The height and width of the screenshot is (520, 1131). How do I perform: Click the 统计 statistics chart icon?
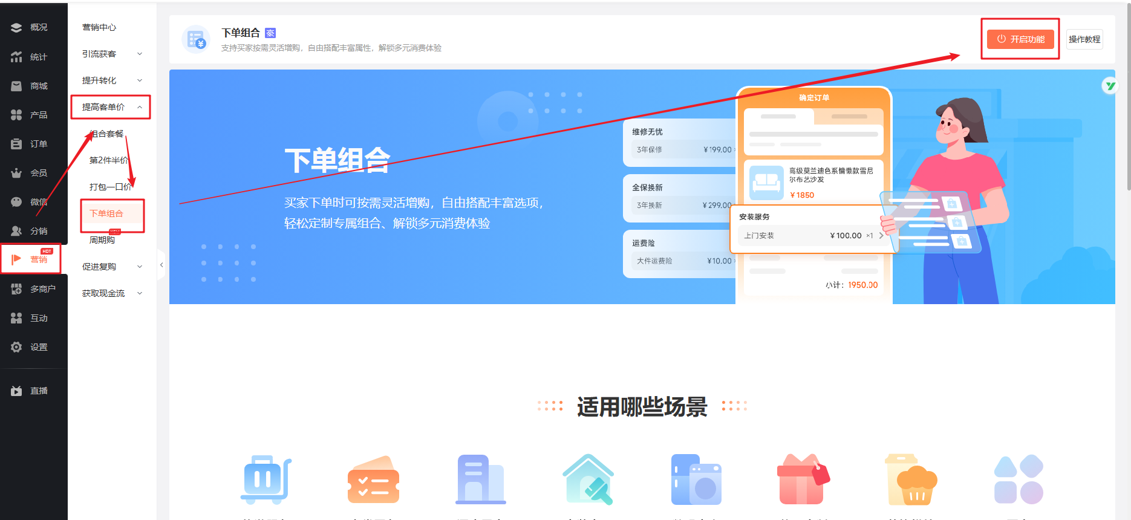16,57
